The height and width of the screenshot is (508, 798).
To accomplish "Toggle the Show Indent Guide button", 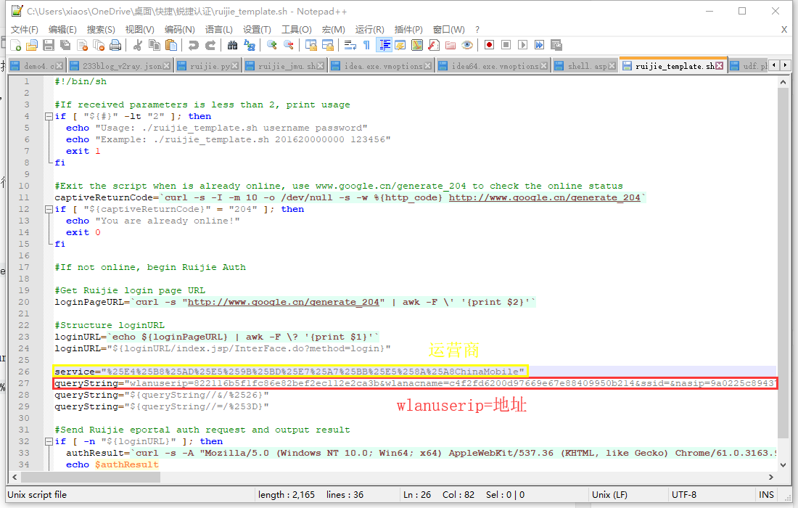I will [x=384, y=45].
